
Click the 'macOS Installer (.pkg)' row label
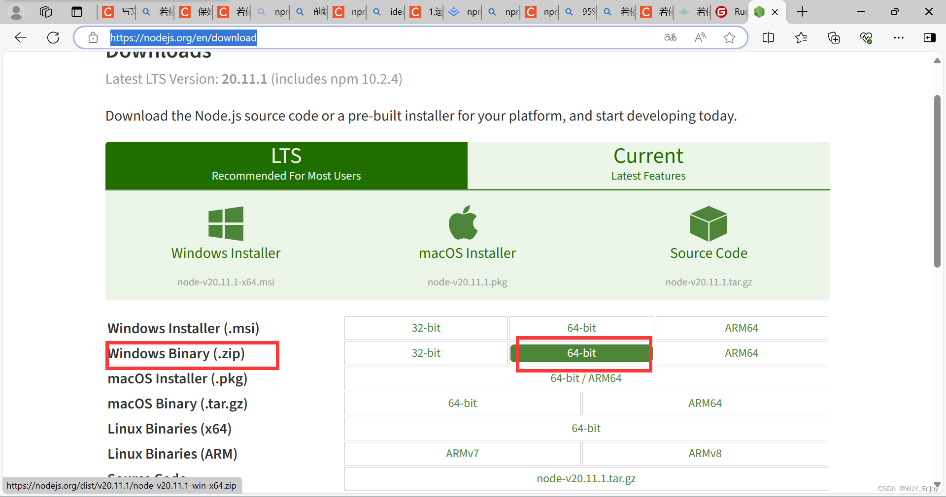(x=177, y=378)
